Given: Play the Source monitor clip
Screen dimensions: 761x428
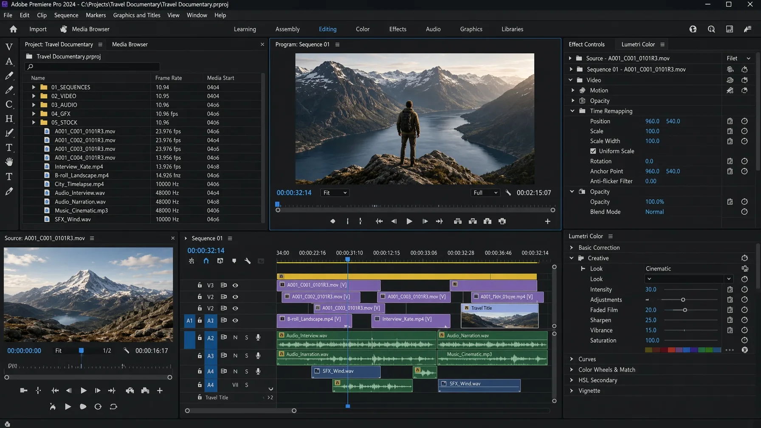Looking at the screenshot, I should [x=83, y=391].
